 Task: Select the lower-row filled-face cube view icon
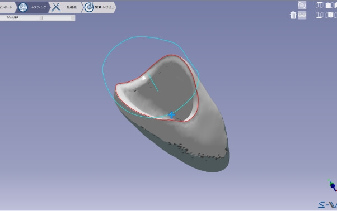tap(329, 15)
